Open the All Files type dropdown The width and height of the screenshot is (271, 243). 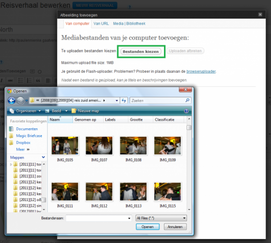[161, 218]
